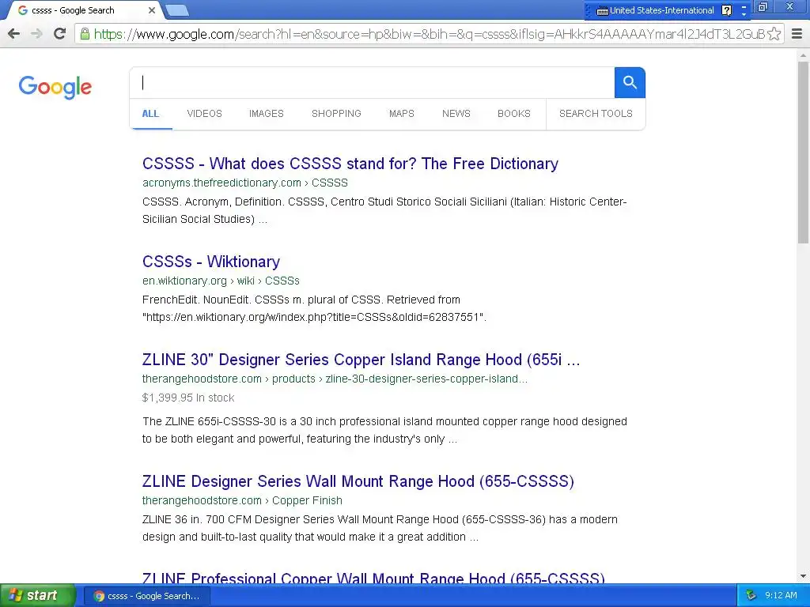Click the vertical scrollbar thumb
Image resolution: width=810 pixels, height=607 pixels.
pos(803,153)
